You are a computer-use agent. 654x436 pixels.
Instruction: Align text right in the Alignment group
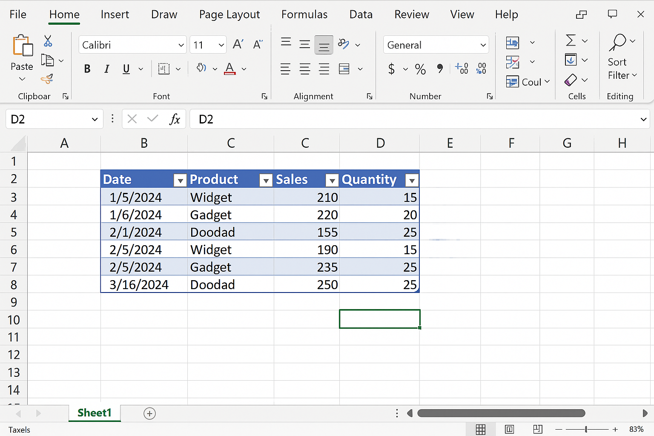click(324, 69)
